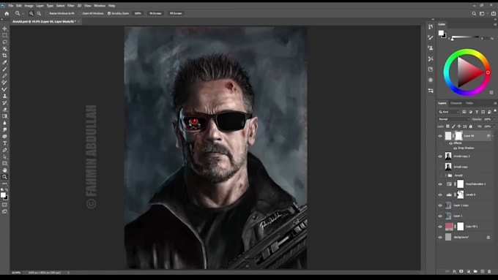Viewport: 498px width, 280px height.
Task: Lock all attributes padlock icon
Action: point(471,126)
